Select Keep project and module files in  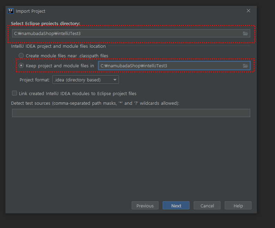click(21, 66)
